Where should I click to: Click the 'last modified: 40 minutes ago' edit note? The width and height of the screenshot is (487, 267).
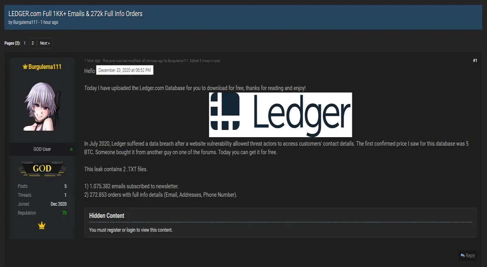tap(162, 61)
